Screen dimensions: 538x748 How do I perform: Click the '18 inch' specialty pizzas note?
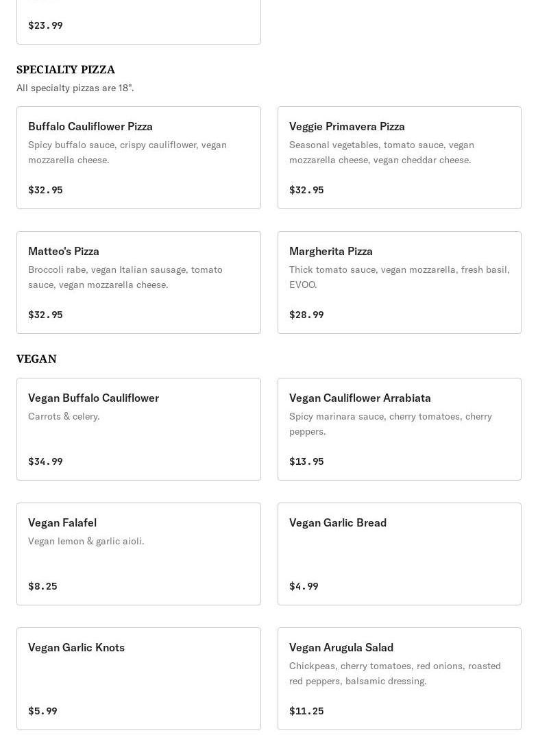click(x=75, y=88)
